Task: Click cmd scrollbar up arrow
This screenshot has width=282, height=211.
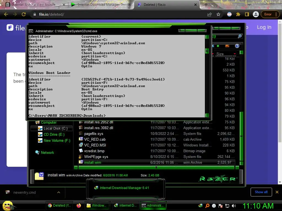Action: pos(207,37)
